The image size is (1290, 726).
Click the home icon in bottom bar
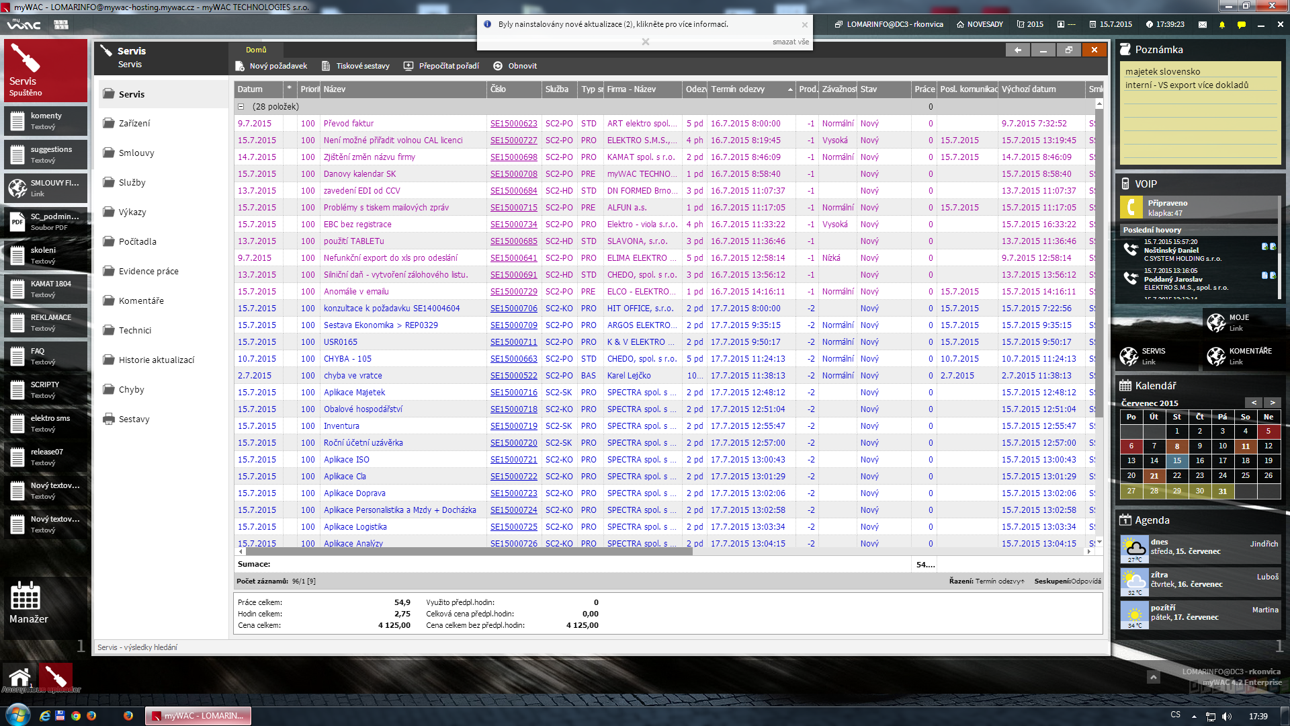pos(19,677)
